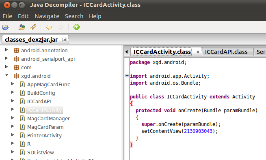Click the android.annotation package icon

point(16,50)
